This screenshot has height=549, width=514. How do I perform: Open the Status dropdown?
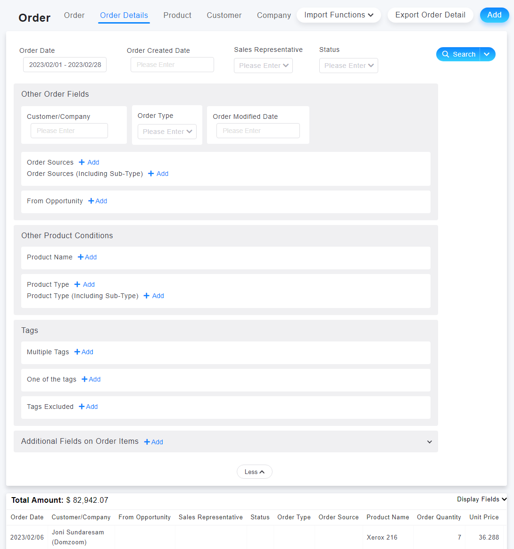point(348,66)
